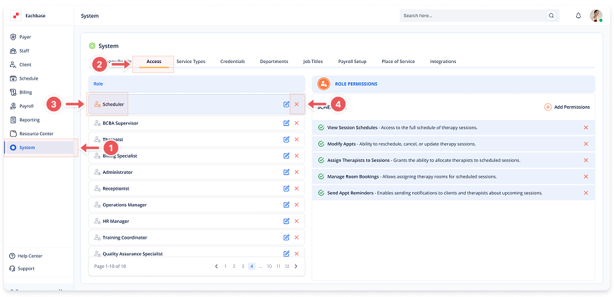
Task: Click Add Permissions button
Action: tap(567, 107)
